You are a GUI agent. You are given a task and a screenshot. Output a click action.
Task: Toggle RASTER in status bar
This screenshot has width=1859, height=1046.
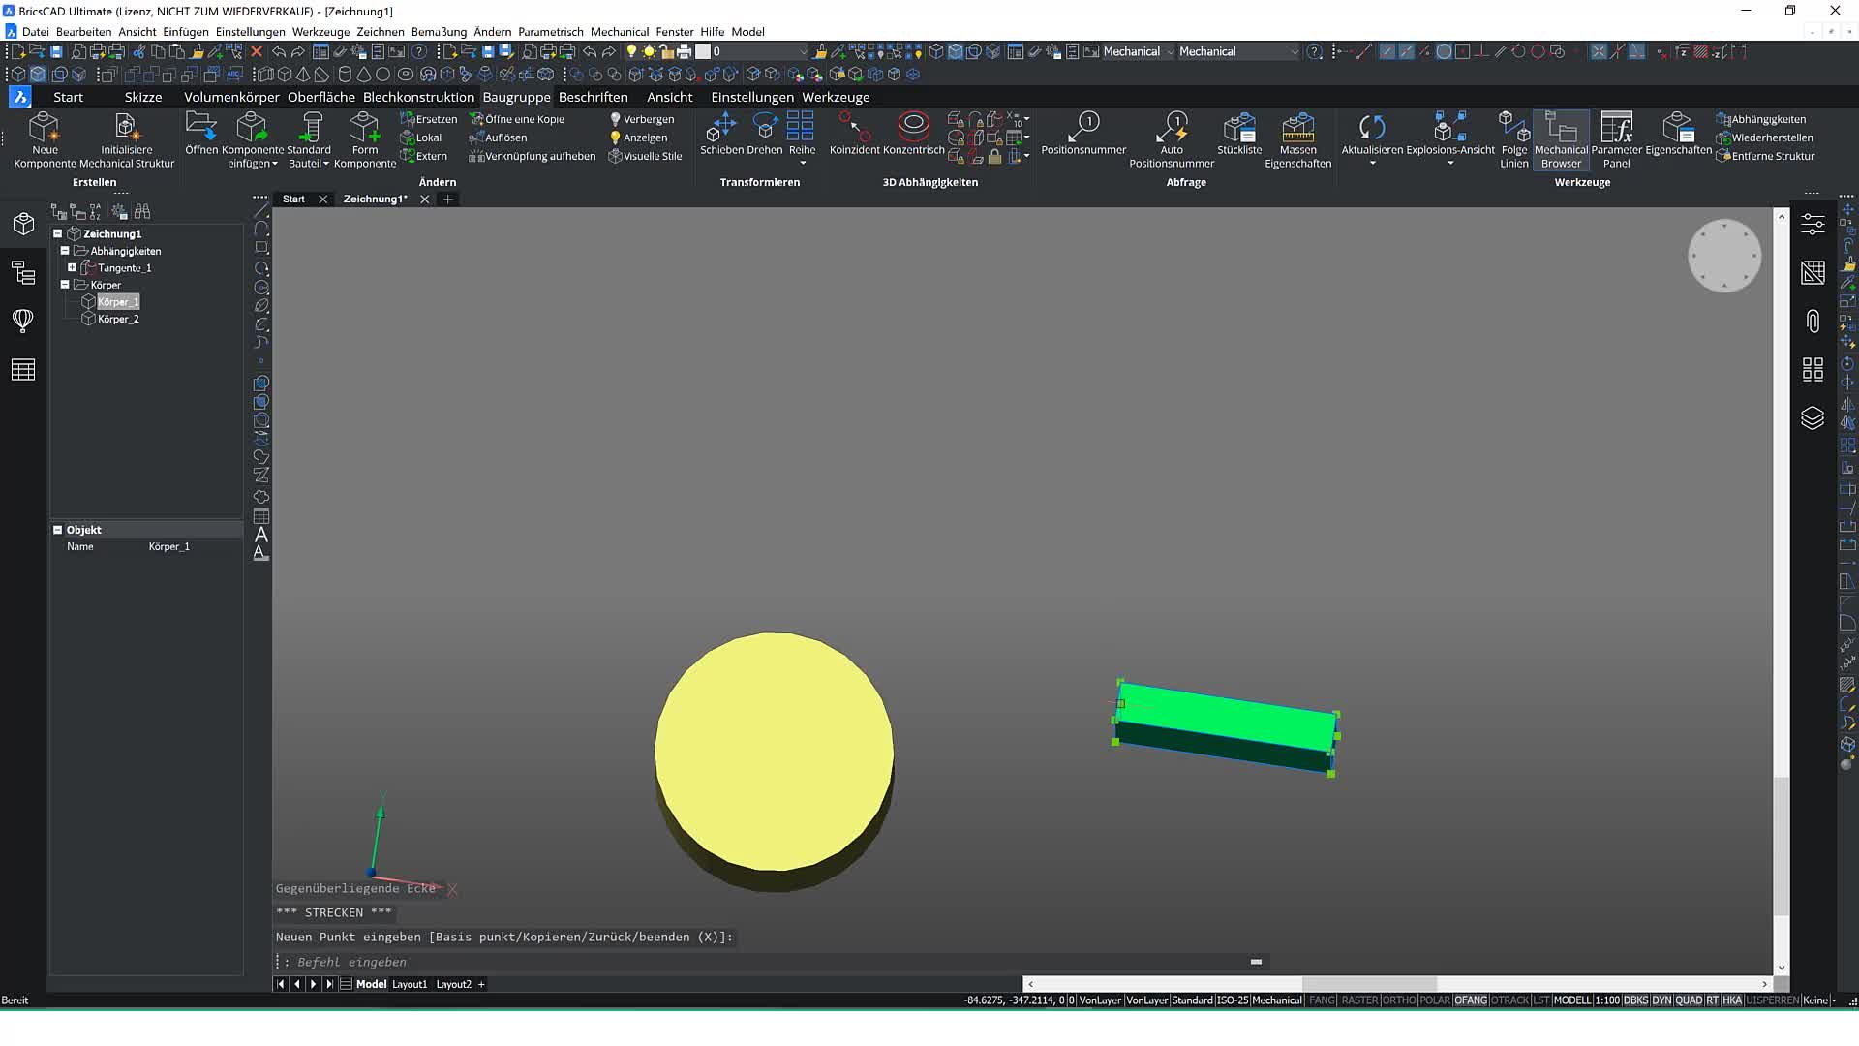[1359, 1000]
